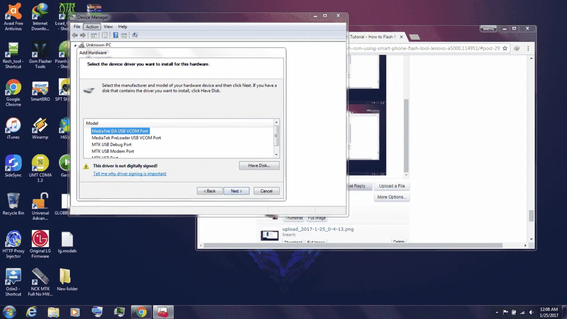This screenshot has height=319, width=567.
Task: Open UMT CDMA 1.3 desktop icon
Action: (40, 169)
